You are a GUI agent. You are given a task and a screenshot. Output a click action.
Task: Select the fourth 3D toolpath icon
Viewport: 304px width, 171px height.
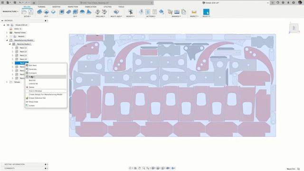[82, 12]
